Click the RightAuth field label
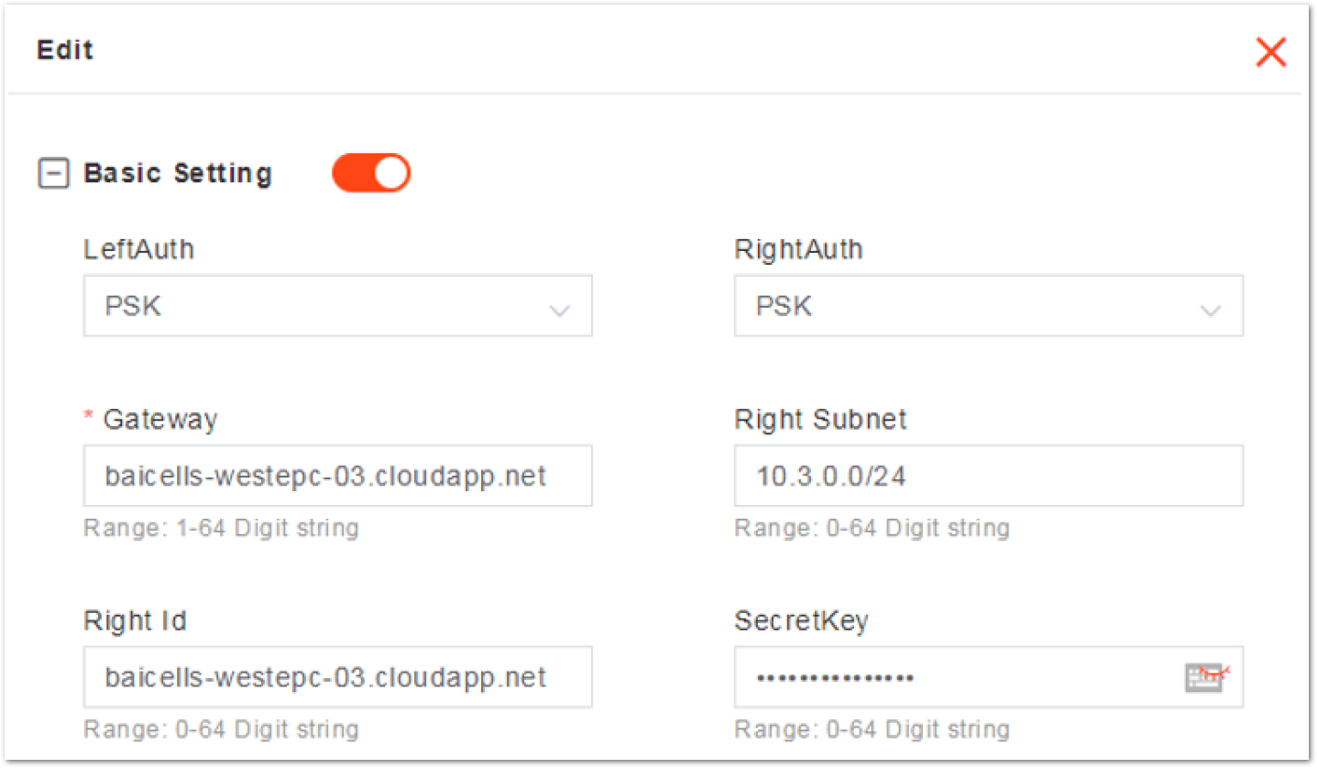The height and width of the screenshot is (768, 1317). coord(798,249)
